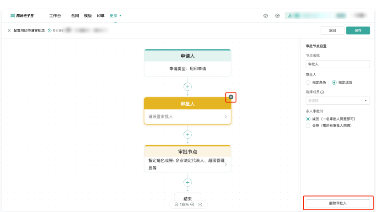Click the 138% zoom level text

(184, 205)
